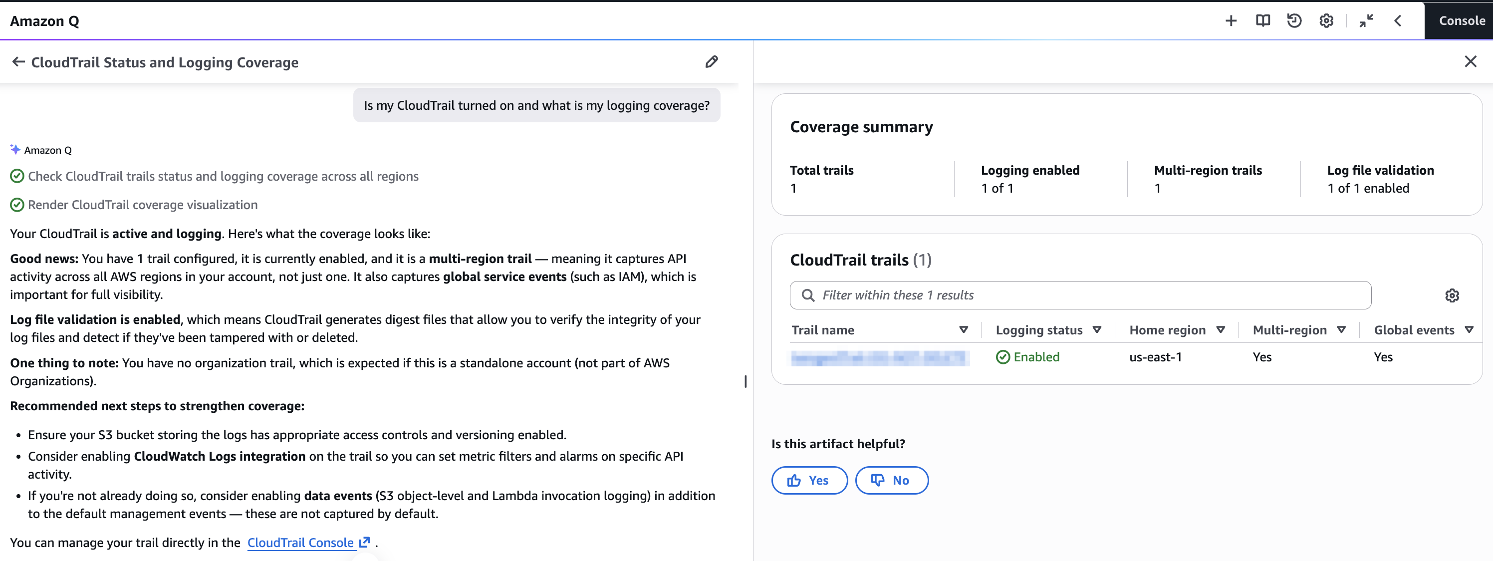Open Amazon Q settings gear in header
The width and height of the screenshot is (1493, 561).
tap(1326, 21)
